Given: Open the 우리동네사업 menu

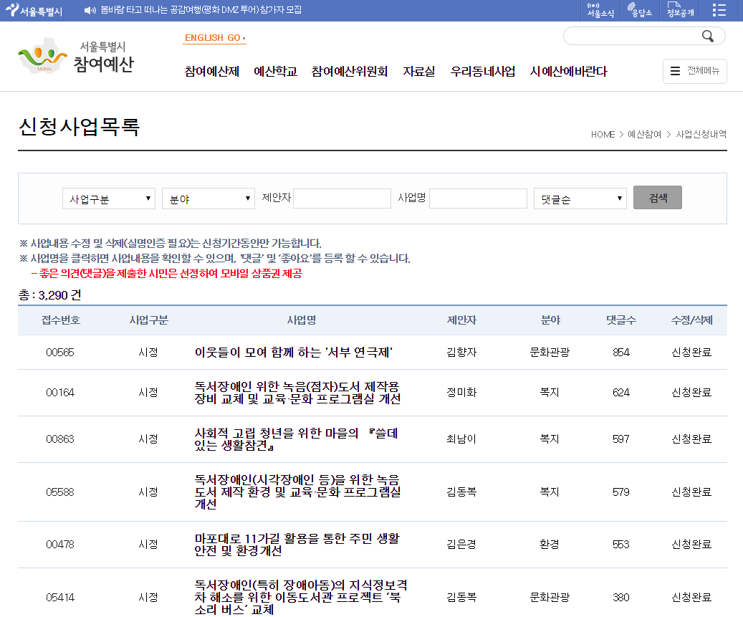Looking at the screenshot, I should pos(482,72).
